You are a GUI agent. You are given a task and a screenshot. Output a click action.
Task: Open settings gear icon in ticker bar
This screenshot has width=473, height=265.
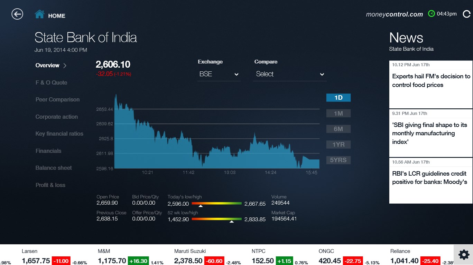tap(464, 255)
